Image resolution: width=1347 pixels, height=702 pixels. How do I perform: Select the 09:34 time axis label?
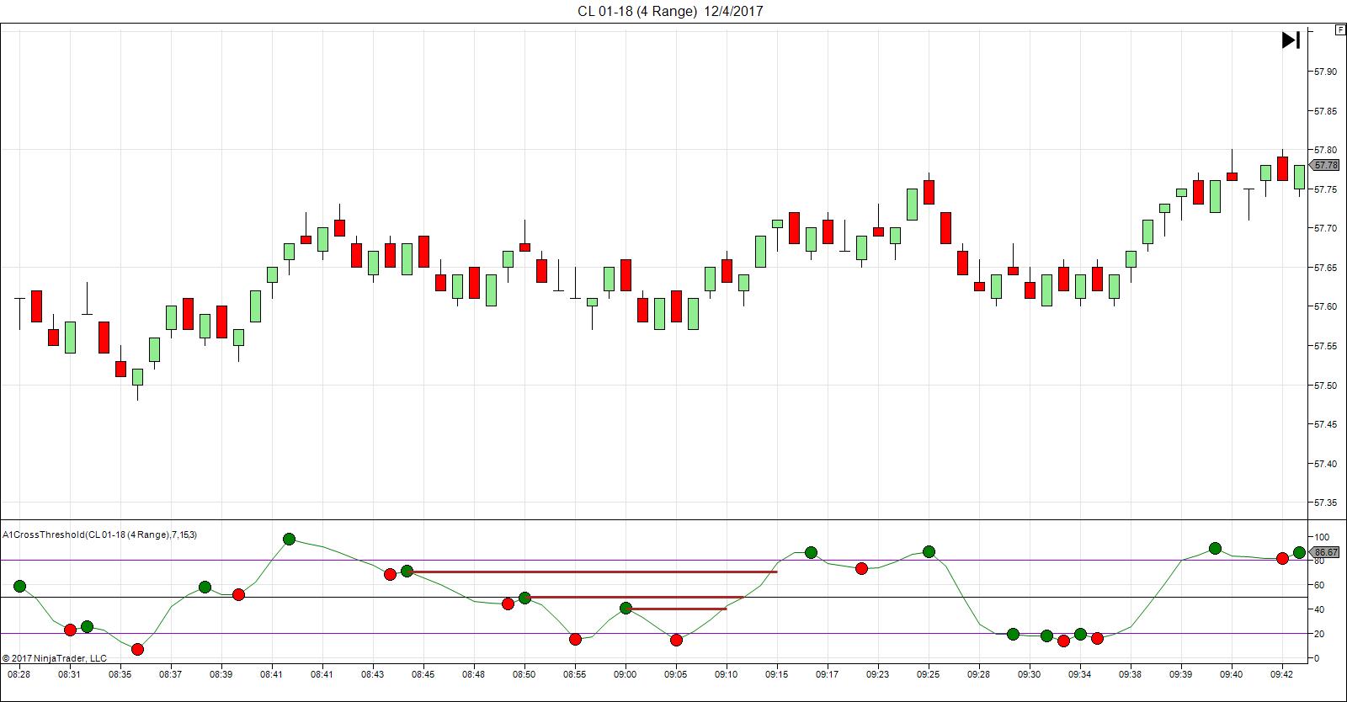point(1080,674)
